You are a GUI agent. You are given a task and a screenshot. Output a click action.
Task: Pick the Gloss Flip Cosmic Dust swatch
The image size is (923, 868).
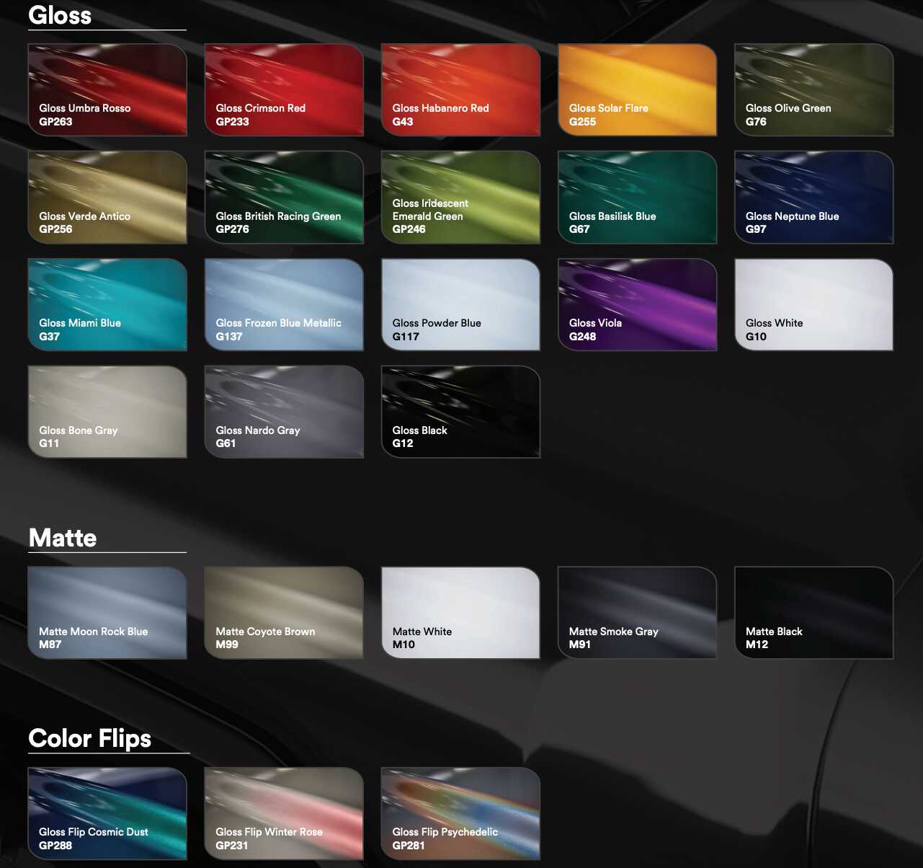coord(107,813)
